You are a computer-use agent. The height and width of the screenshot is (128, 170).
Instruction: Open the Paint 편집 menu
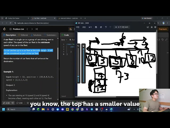pos(84,27)
